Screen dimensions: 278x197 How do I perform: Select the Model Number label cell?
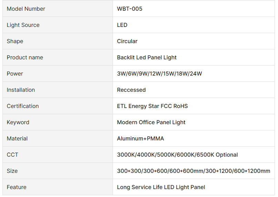pos(26,9)
